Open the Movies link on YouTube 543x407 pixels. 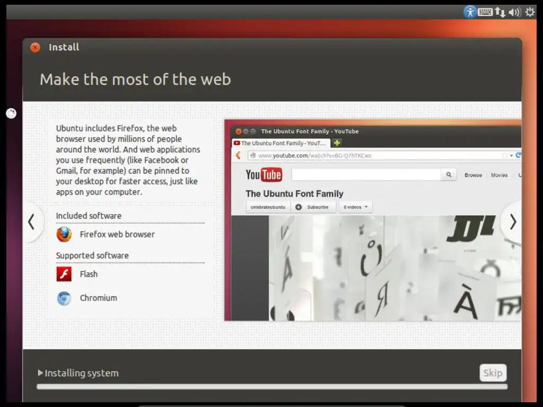coord(499,175)
